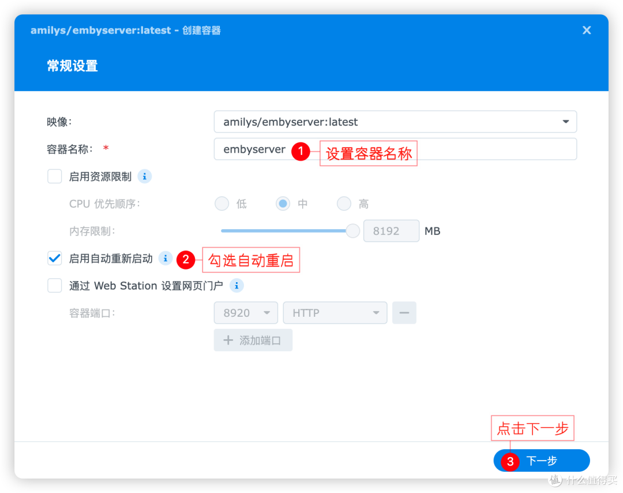623x493 pixels.
Task: Click the 下一步 button
Action: click(x=541, y=460)
